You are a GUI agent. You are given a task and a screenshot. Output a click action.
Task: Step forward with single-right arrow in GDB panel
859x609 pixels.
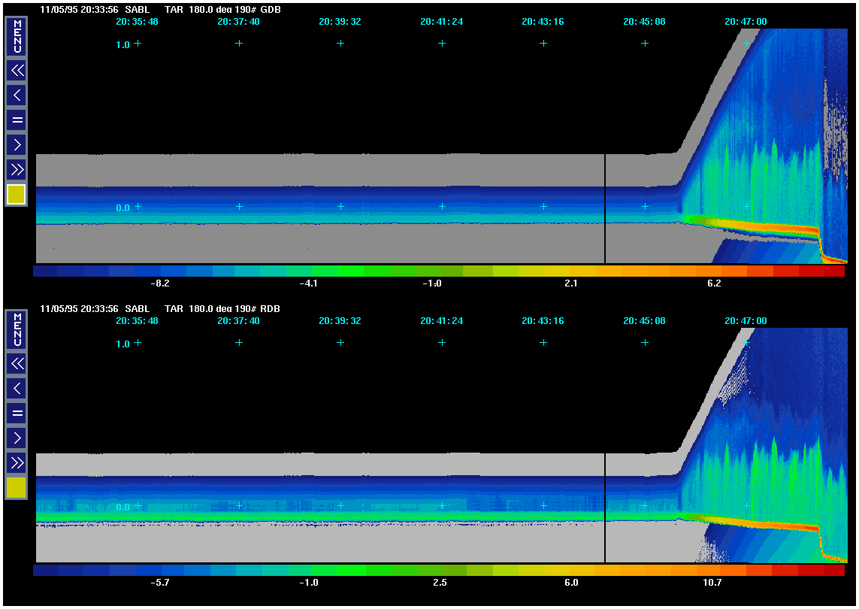[17, 144]
